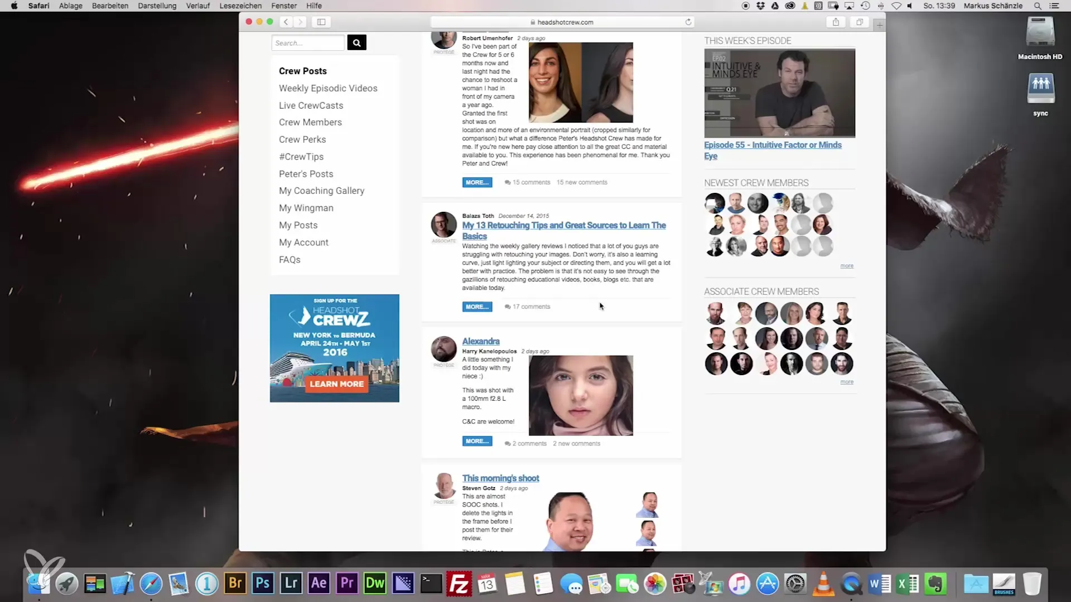The width and height of the screenshot is (1071, 602).
Task: Open the Verlauf menu
Action: tap(198, 6)
